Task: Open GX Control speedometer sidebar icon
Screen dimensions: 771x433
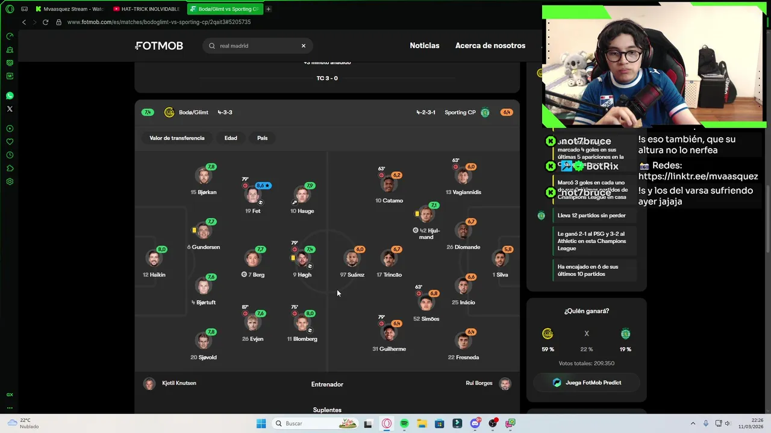Action: tap(10, 36)
